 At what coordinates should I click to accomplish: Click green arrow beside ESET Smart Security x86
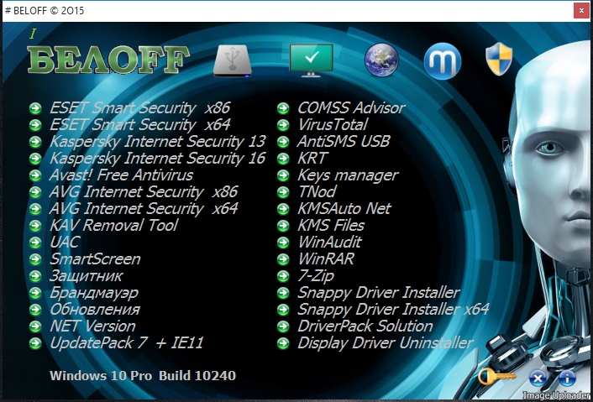point(35,108)
